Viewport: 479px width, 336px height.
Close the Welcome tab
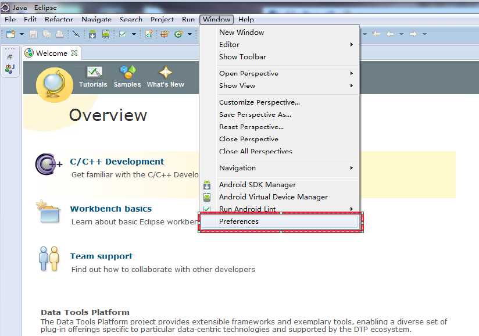pyautogui.click(x=74, y=53)
